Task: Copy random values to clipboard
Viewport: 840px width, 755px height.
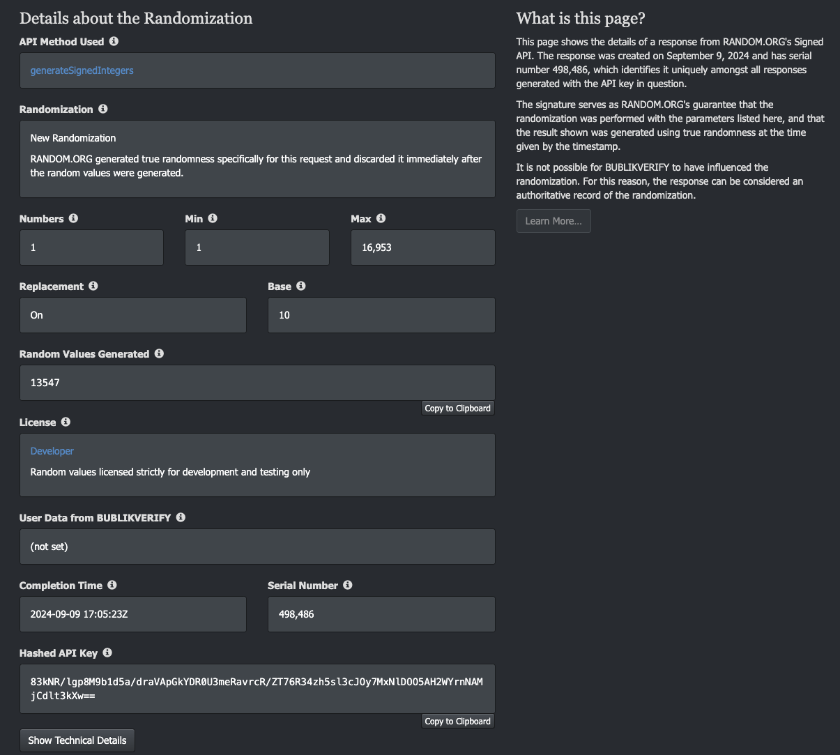Action: click(x=457, y=409)
